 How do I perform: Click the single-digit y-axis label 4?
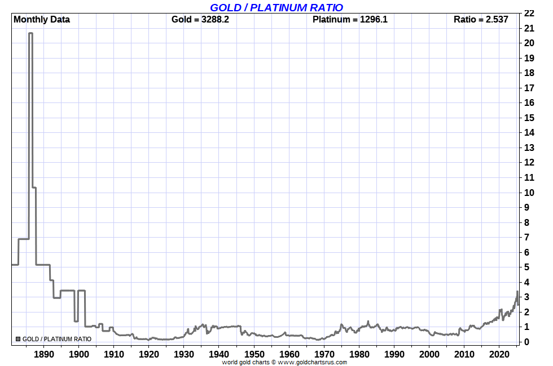click(x=526, y=282)
